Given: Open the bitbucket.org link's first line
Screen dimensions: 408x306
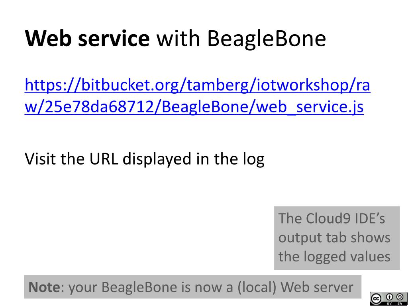Looking at the screenshot, I should point(197,85).
